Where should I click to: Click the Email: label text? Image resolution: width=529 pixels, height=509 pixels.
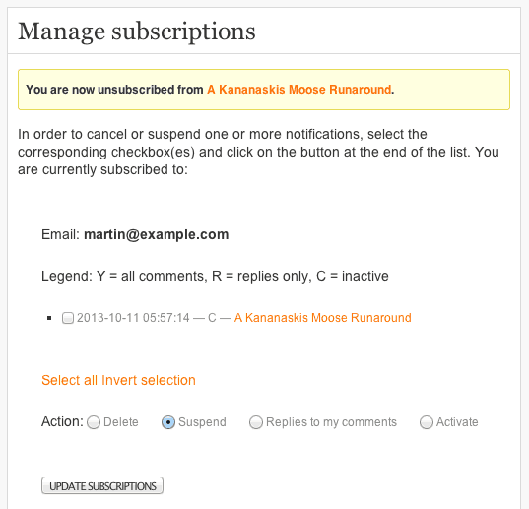tap(61, 234)
